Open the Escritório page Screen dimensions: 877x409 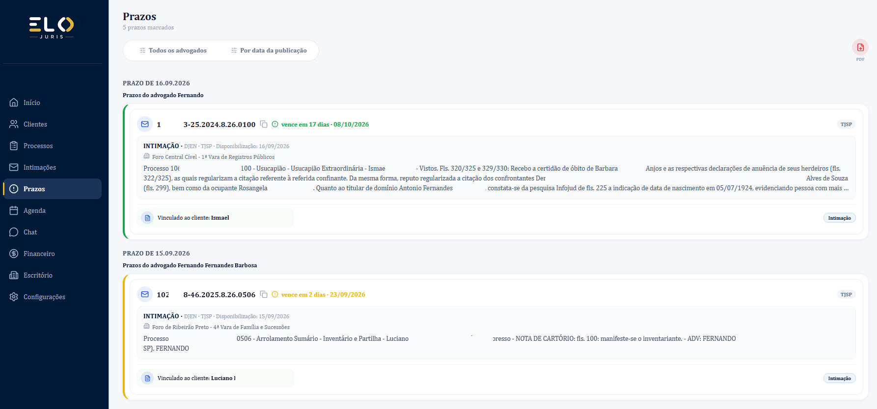click(52, 275)
